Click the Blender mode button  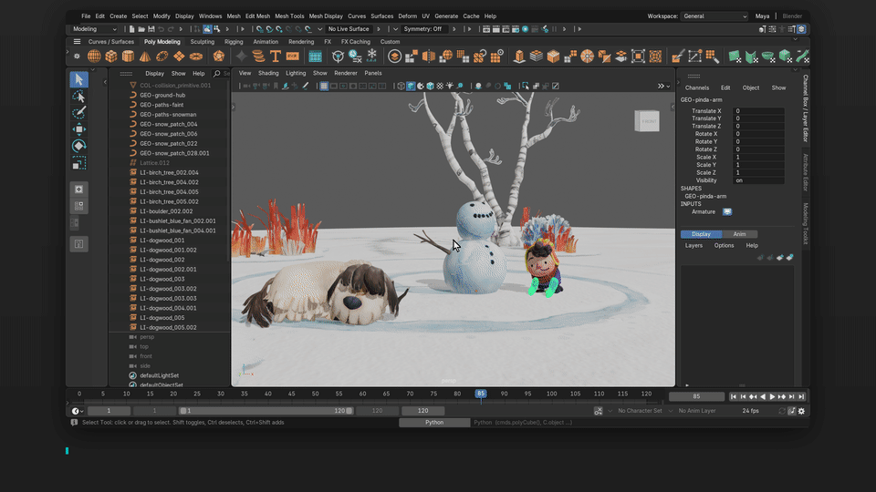click(792, 16)
